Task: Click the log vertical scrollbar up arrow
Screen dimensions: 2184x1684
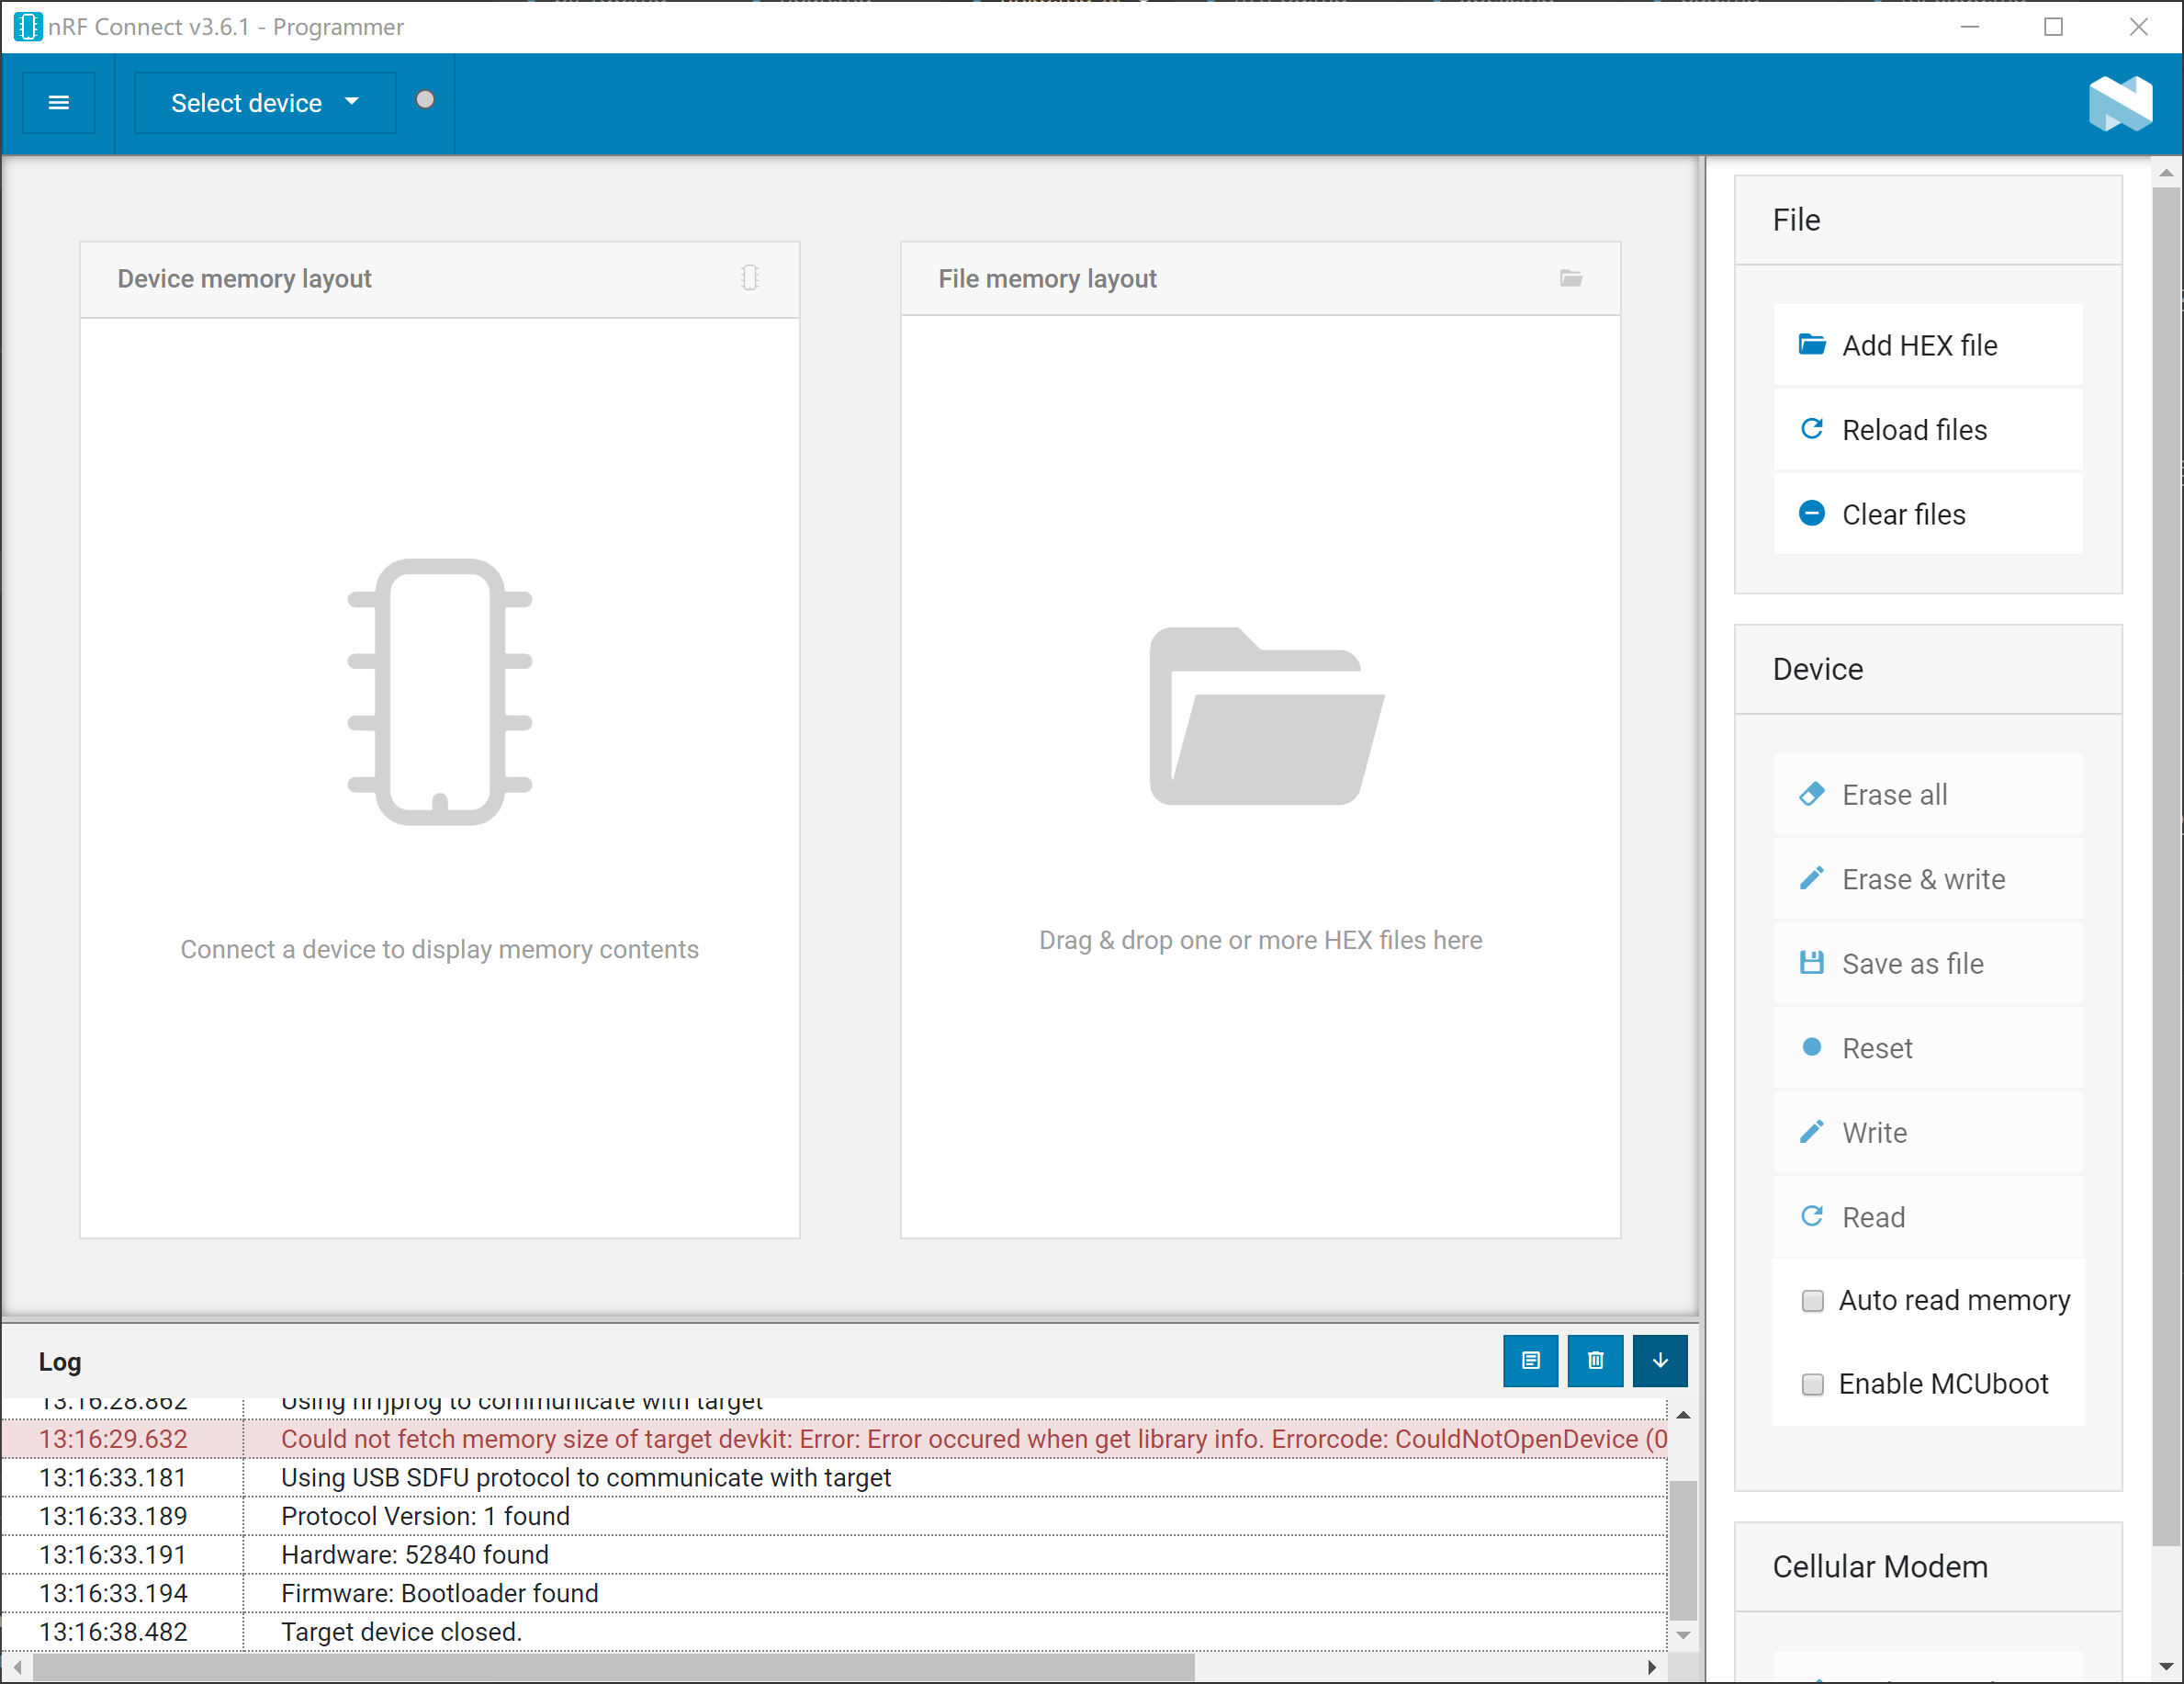Action: click(x=1683, y=1415)
